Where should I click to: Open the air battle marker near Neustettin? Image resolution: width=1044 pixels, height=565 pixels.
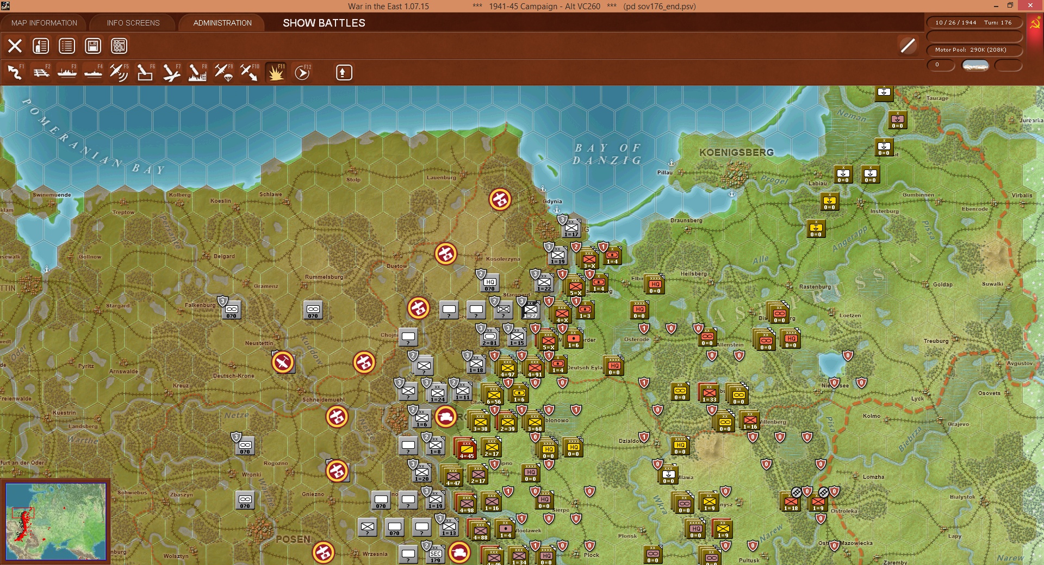click(283, 362)
